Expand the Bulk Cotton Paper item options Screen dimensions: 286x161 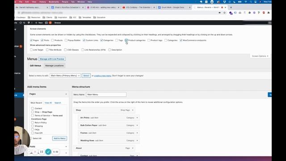(137, 125)
